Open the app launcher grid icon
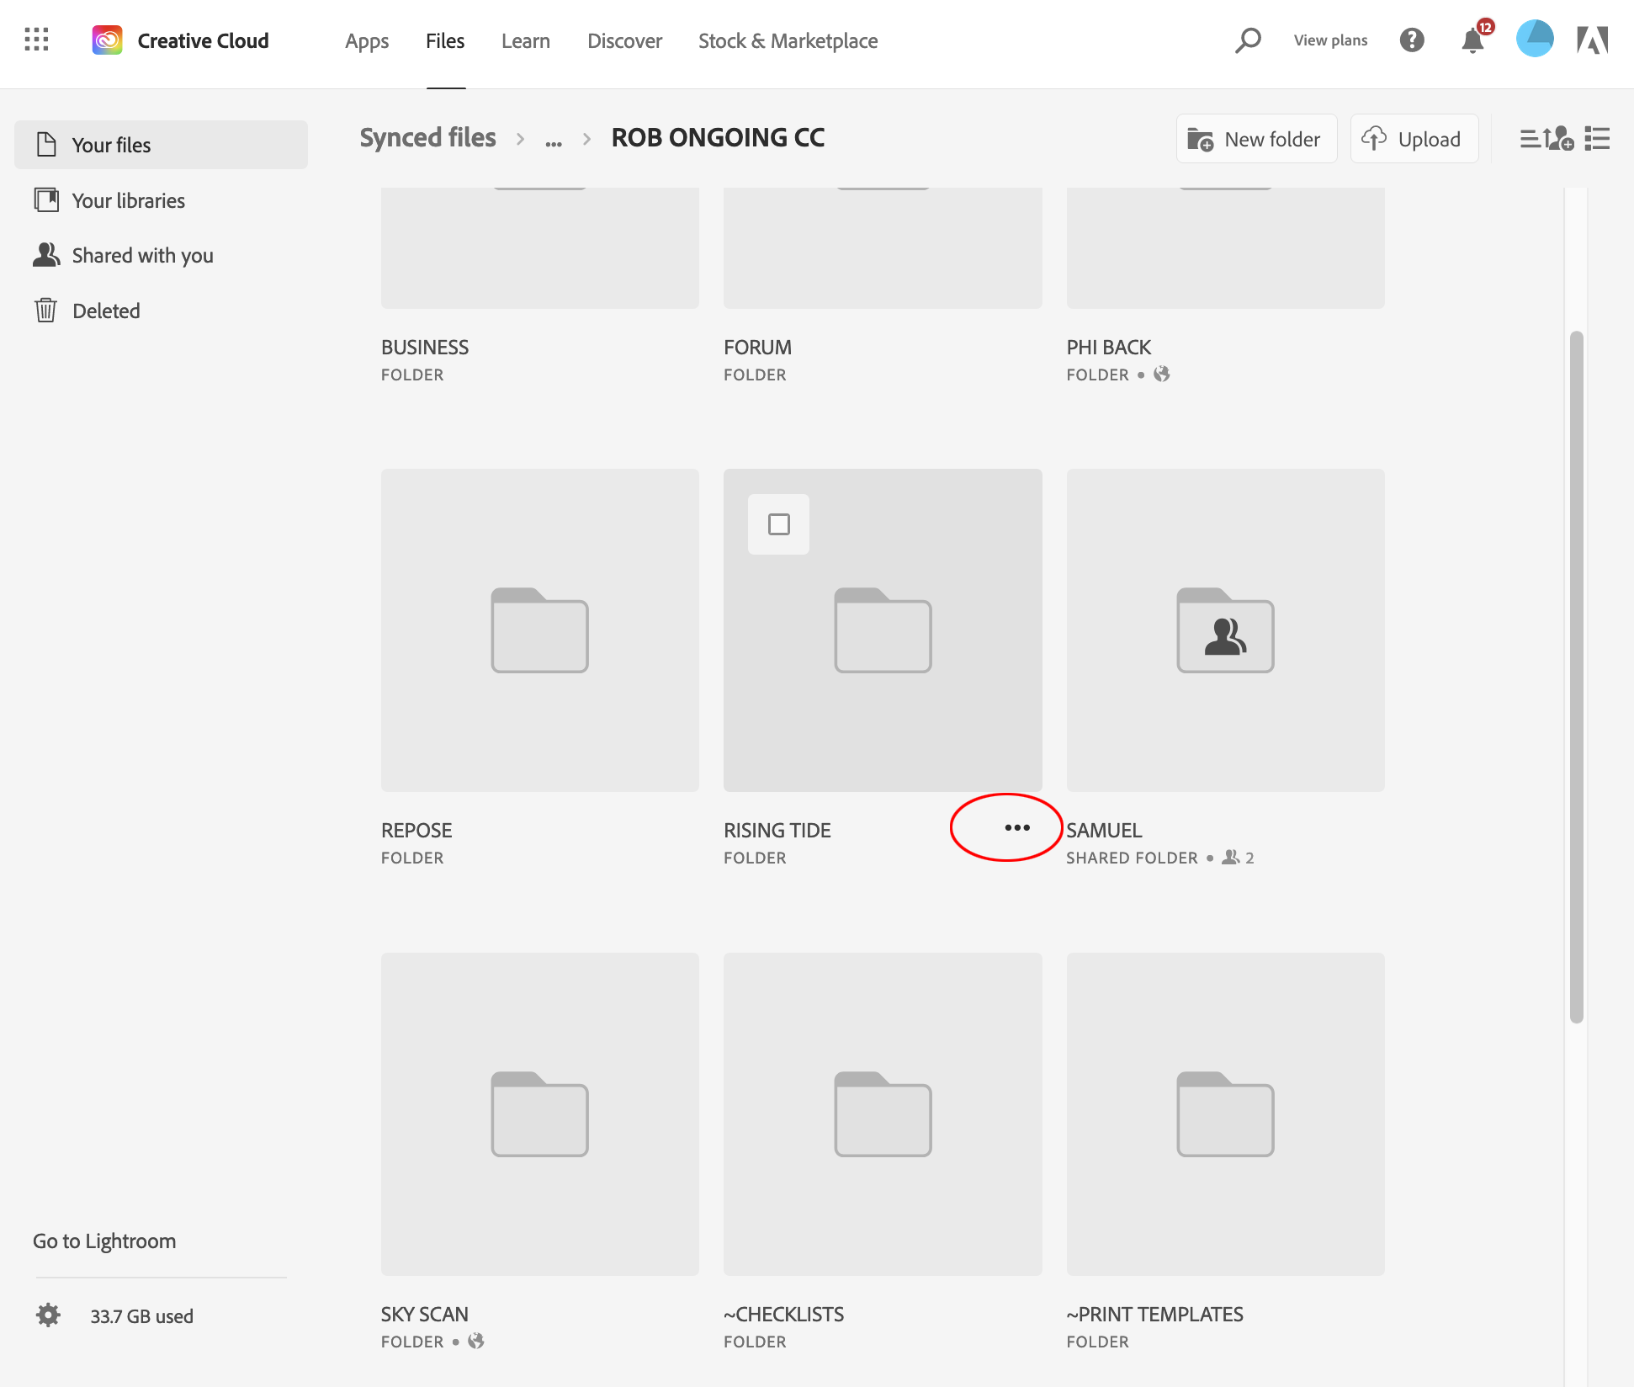Screen dimensions: 1634x1387 36,40
